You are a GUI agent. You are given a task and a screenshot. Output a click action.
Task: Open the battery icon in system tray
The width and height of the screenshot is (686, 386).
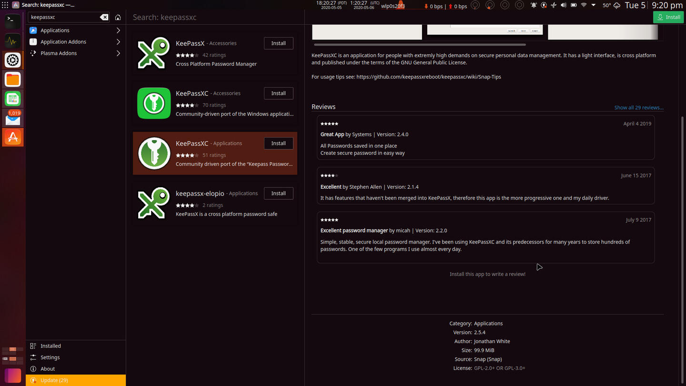tap(574, 5)
